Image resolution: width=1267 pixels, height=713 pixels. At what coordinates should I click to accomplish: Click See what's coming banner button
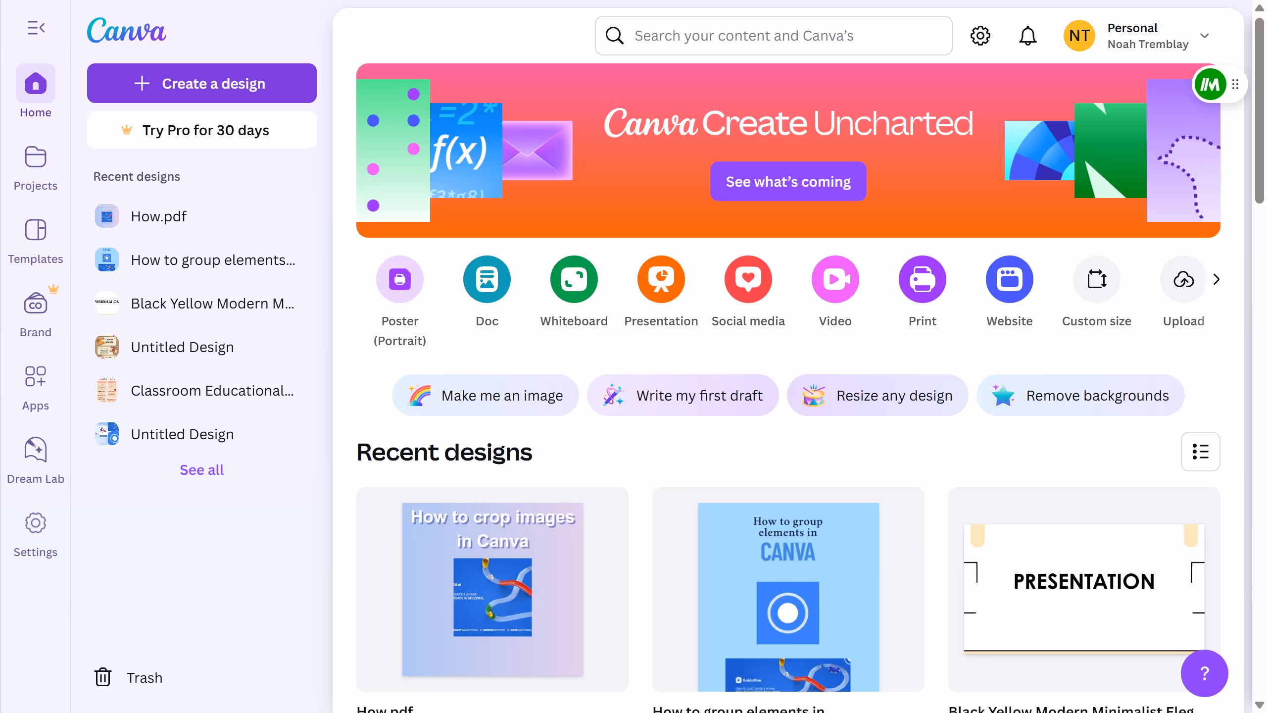[x=788, y=181]
